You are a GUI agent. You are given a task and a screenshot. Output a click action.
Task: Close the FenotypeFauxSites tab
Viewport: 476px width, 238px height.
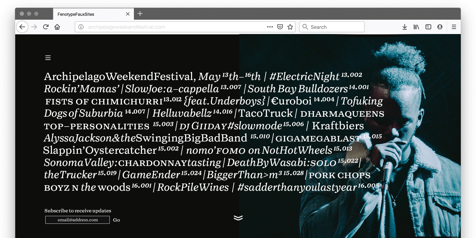[x=128, y=14]
